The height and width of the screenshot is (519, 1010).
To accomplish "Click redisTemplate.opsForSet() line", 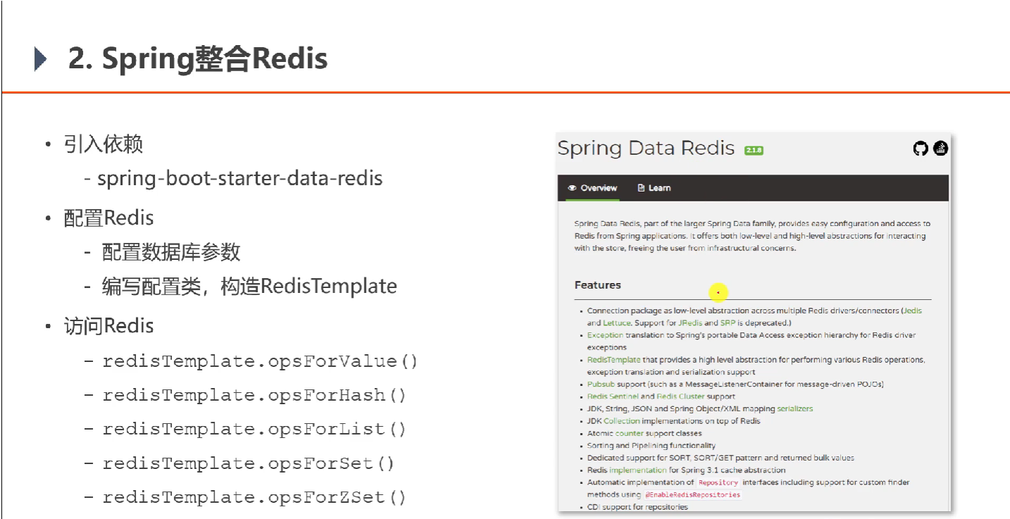I will 248,463.
